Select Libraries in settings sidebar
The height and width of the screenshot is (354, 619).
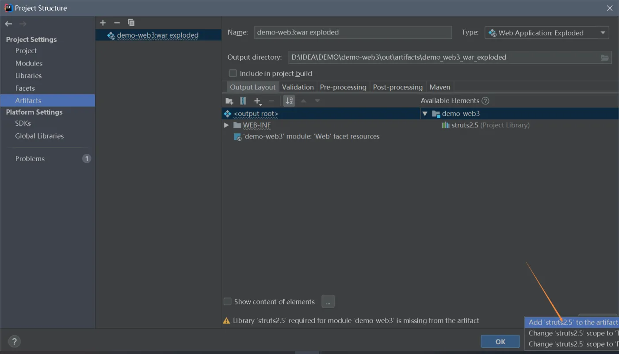pyautogui.click(x=28, y=76)
